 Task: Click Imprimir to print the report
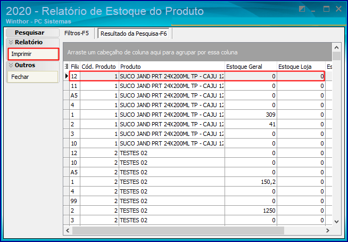(x=34, y=54)
